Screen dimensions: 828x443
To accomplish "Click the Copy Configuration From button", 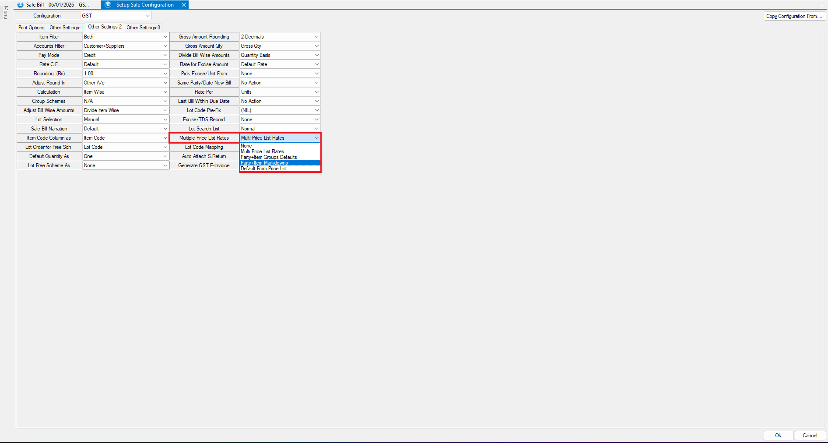I will click(x=794, y=16).
